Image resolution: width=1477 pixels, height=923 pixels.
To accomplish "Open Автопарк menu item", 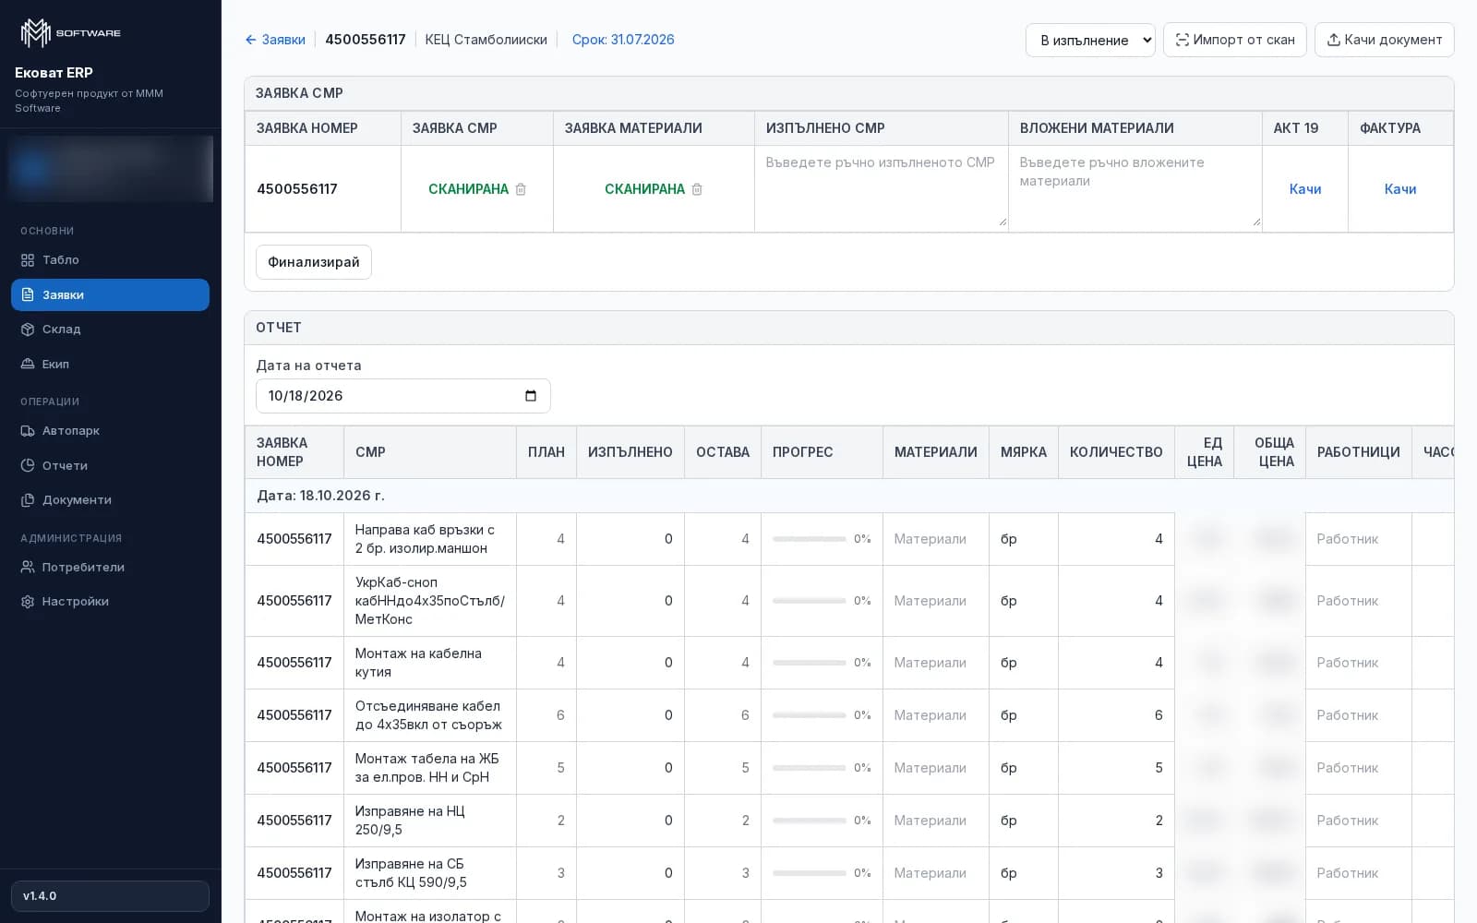I will coord(110,431).
